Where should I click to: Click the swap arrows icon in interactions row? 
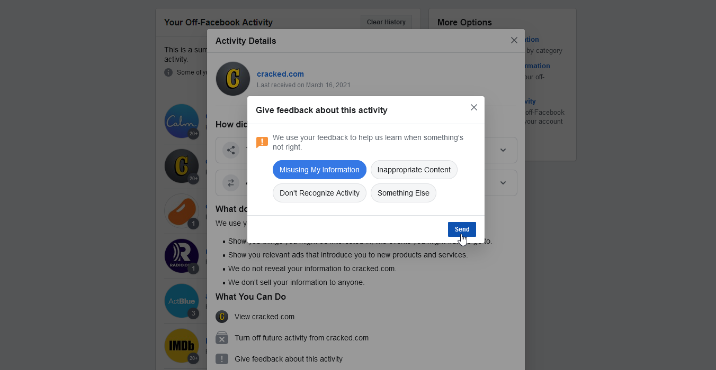click(x=231, y=183)
